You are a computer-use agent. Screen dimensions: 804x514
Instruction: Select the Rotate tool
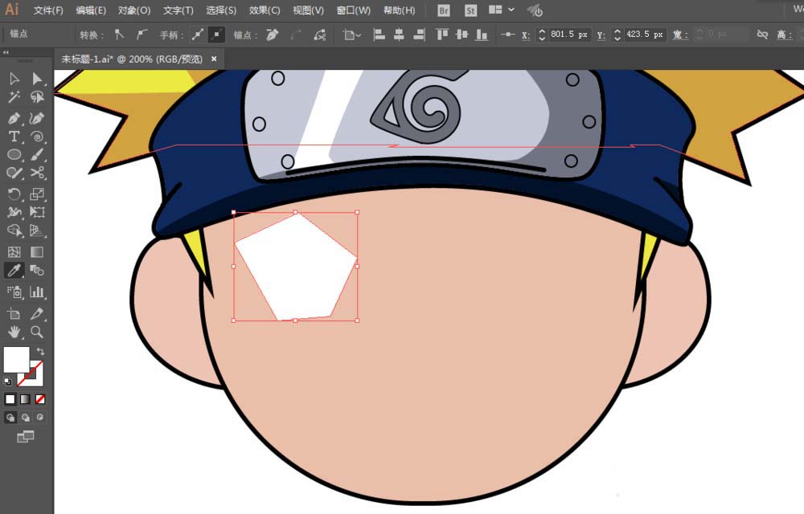[x=14, y=194]
